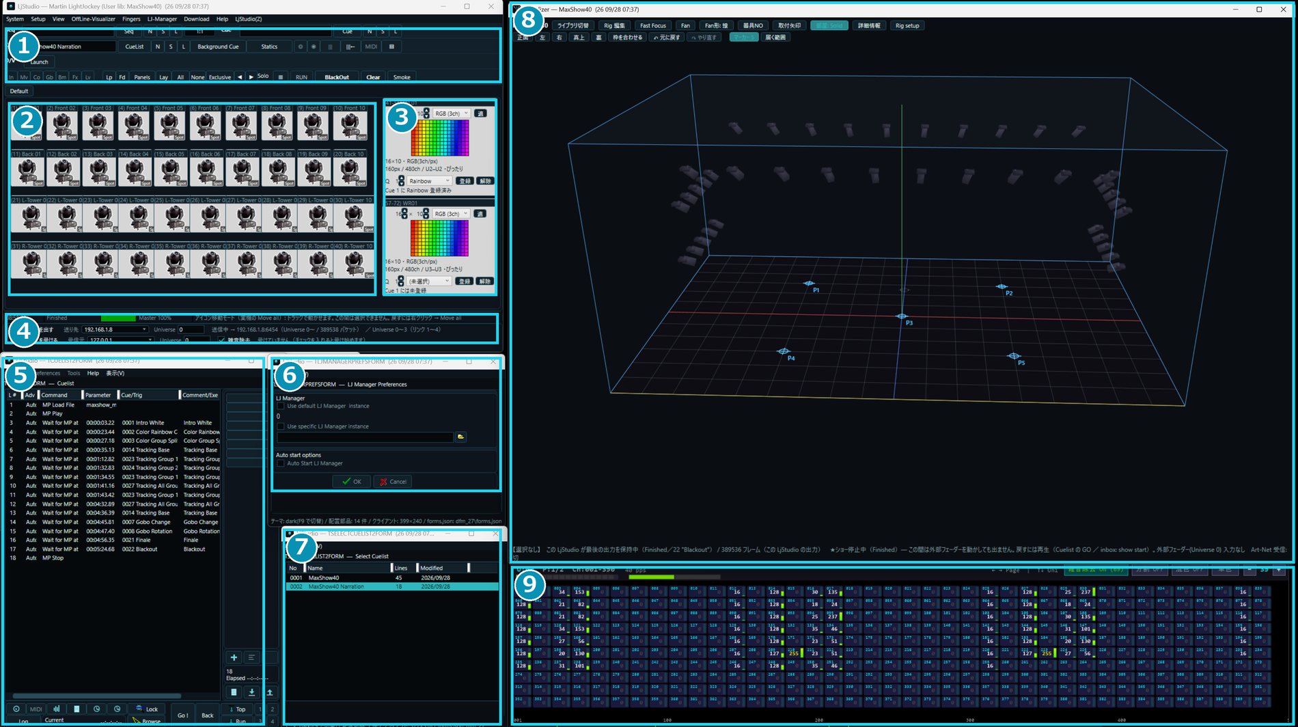Click OK in LJ Manager Preferences
Image resolution: width=1298 pixels, height=727 pixels.
click(352, 482)
